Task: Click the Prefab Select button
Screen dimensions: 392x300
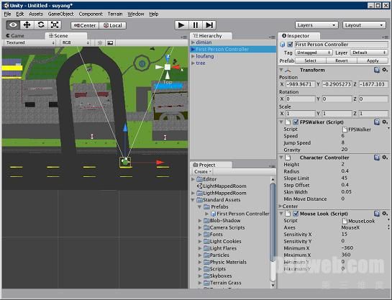Action: pos(310,60)
